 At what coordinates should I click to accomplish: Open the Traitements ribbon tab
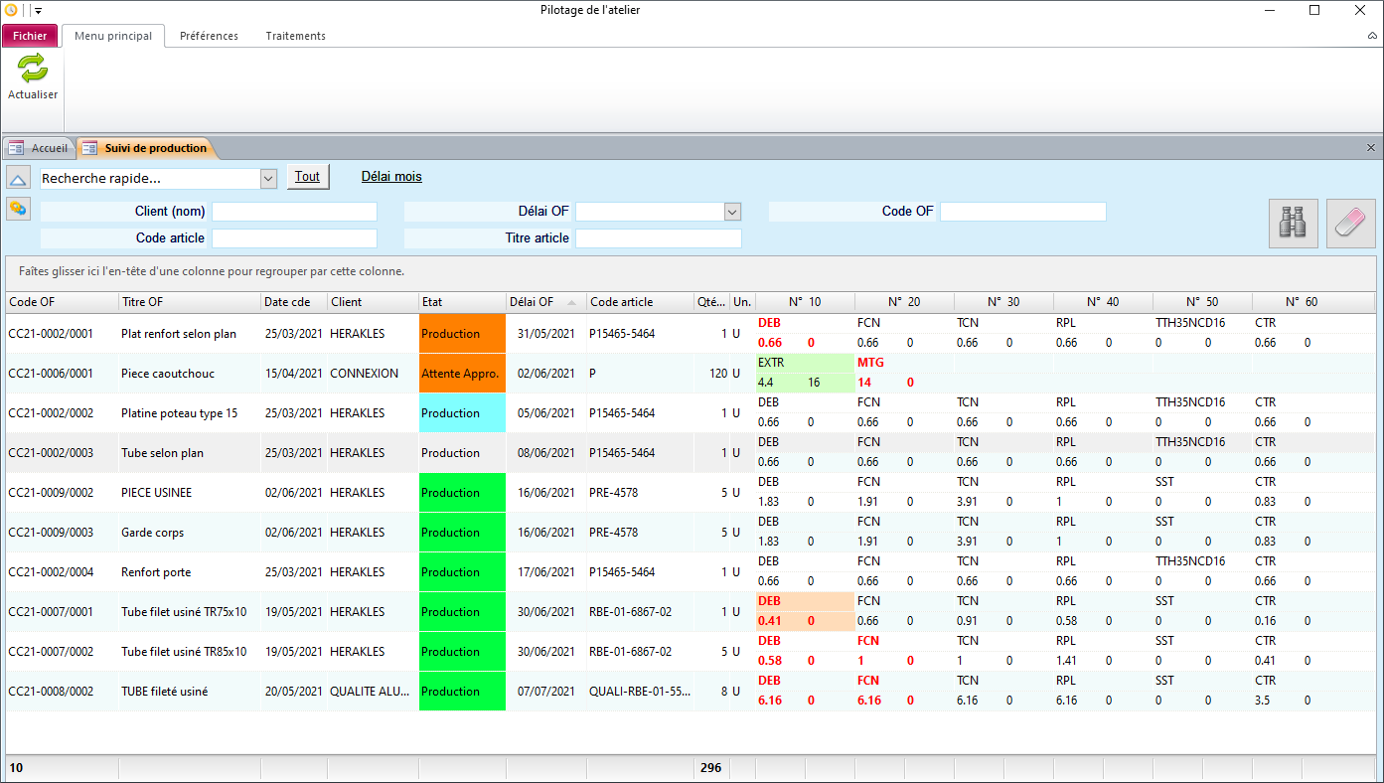[295, 36]
